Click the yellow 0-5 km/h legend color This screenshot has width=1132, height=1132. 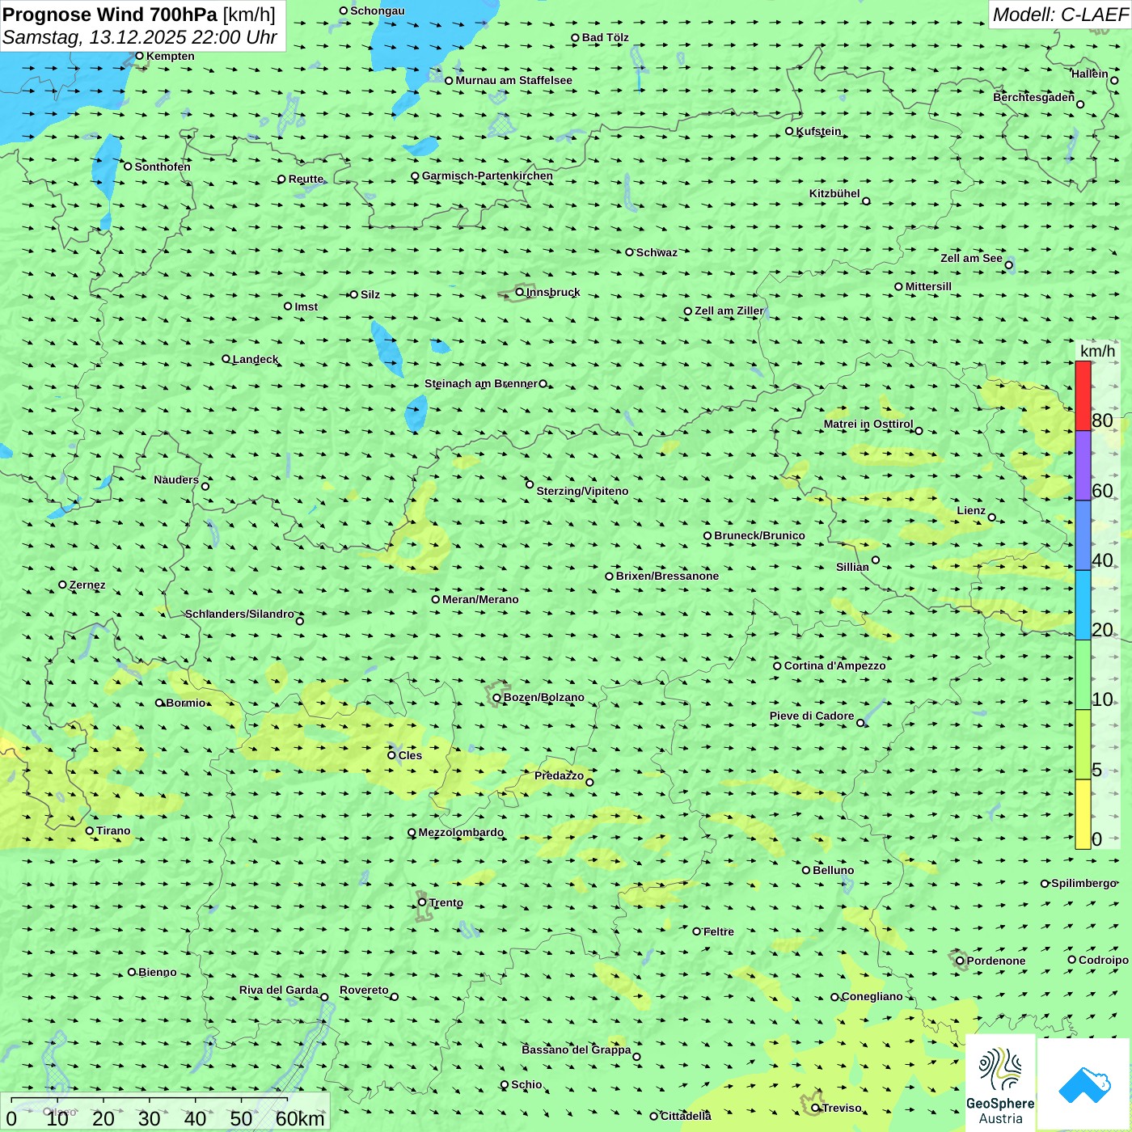click(x=1083, y=814)
